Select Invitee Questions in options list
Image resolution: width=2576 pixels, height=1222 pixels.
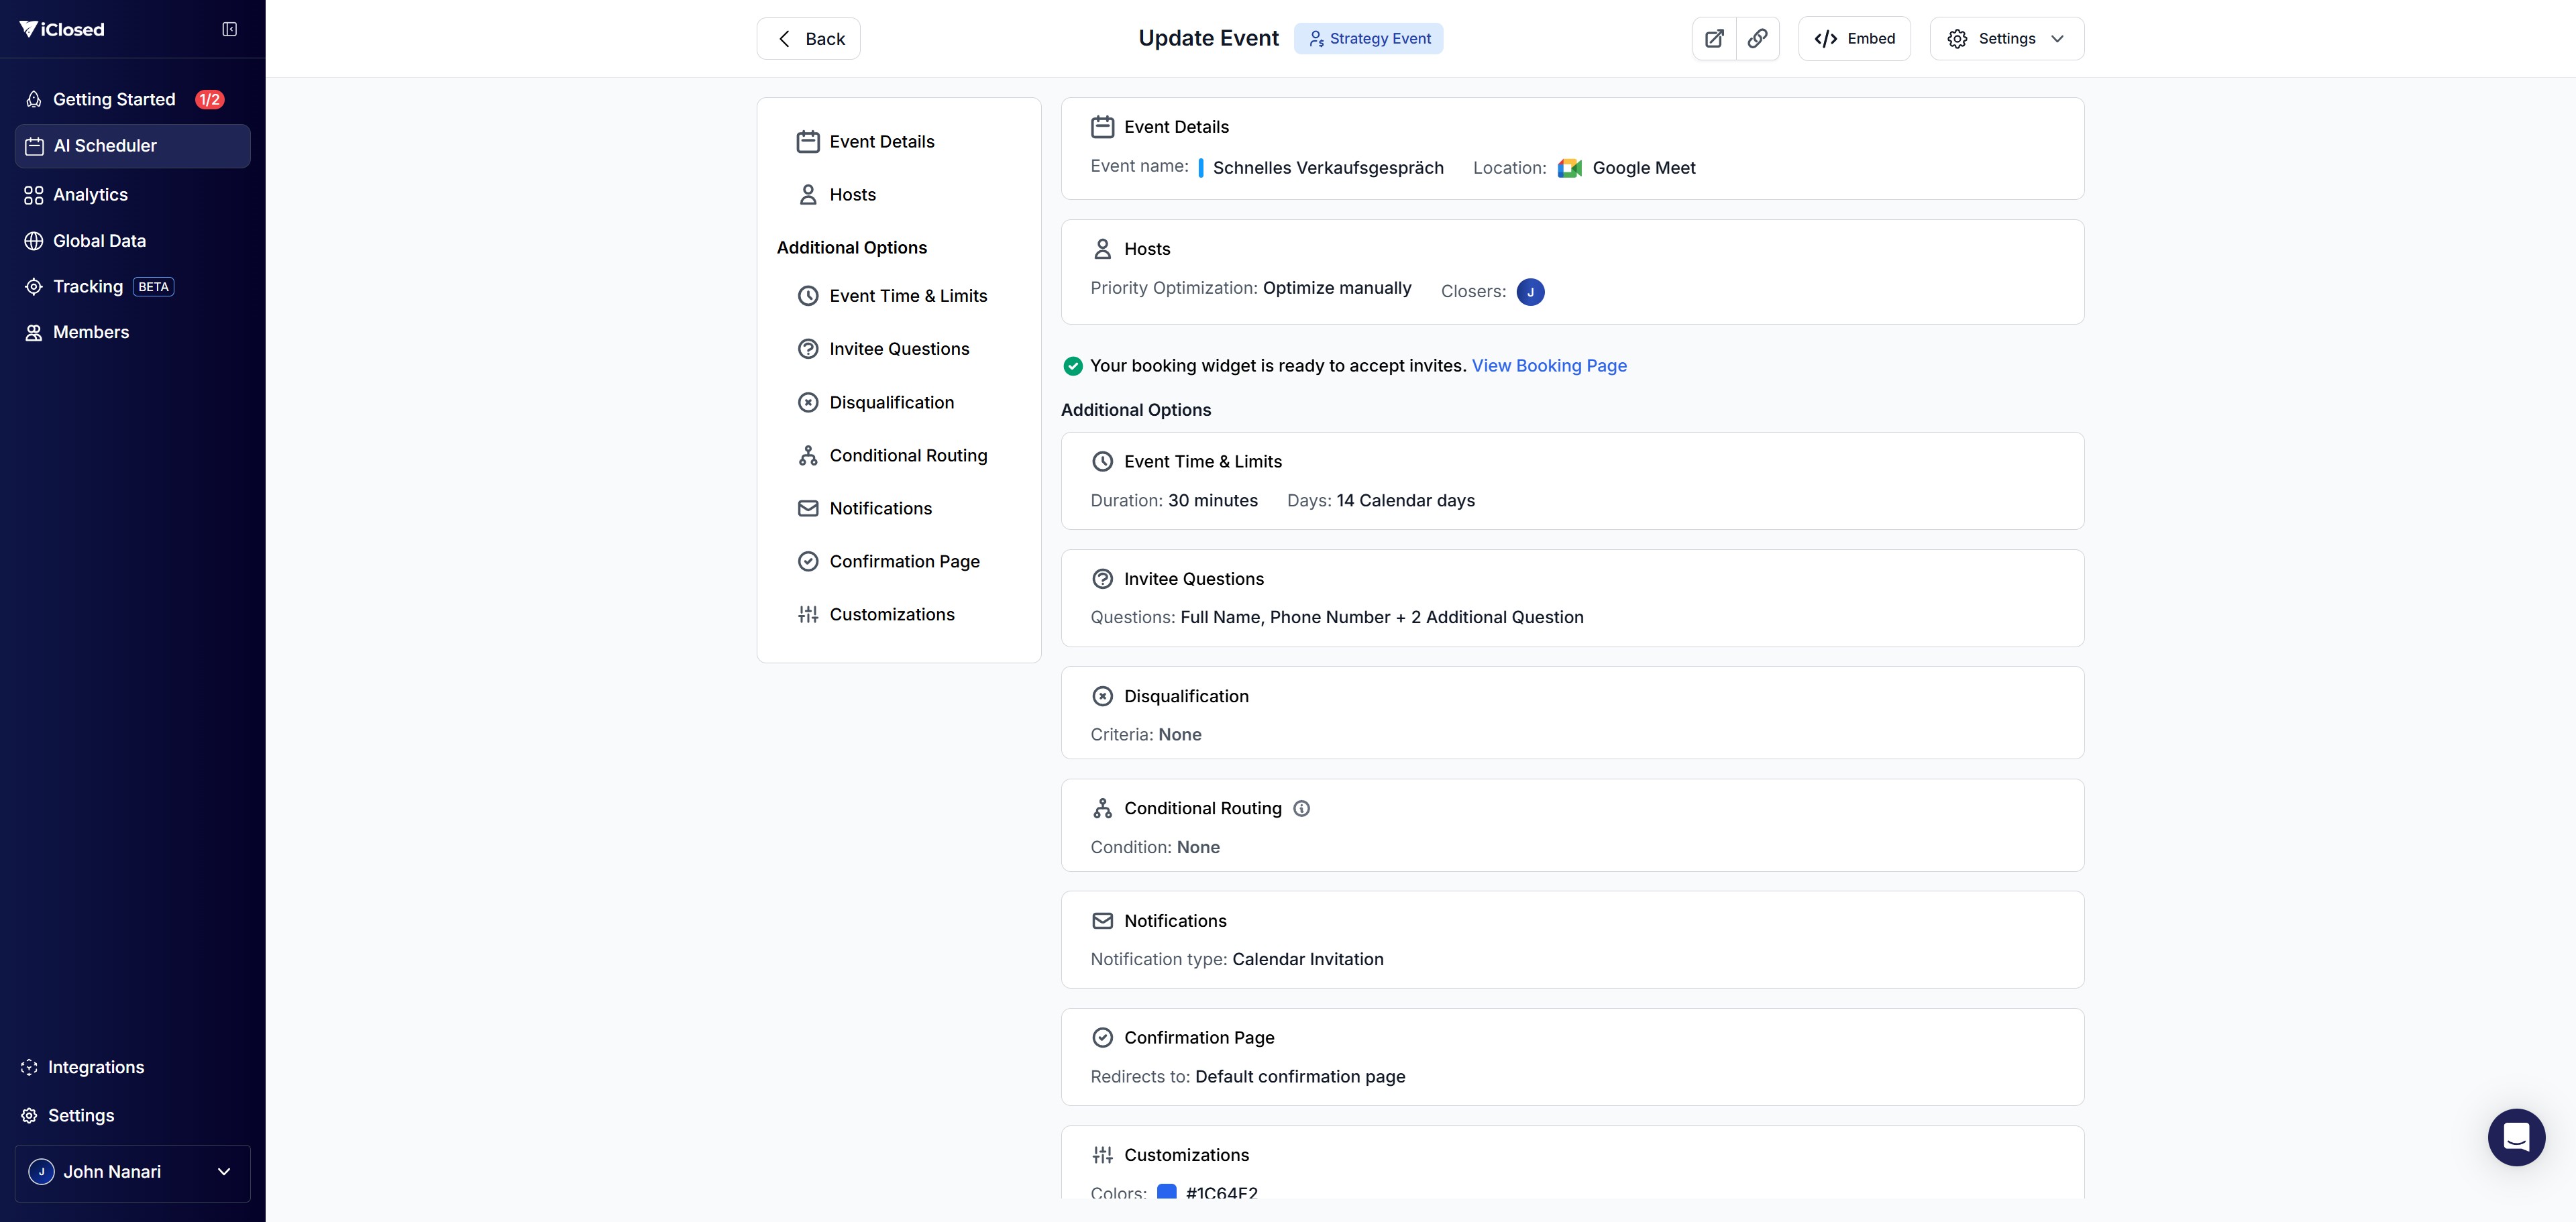click(898, 348)
